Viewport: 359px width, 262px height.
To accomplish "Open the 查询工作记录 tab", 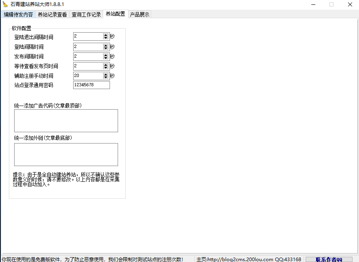I will pyautogui.click(x=86, y=15).
